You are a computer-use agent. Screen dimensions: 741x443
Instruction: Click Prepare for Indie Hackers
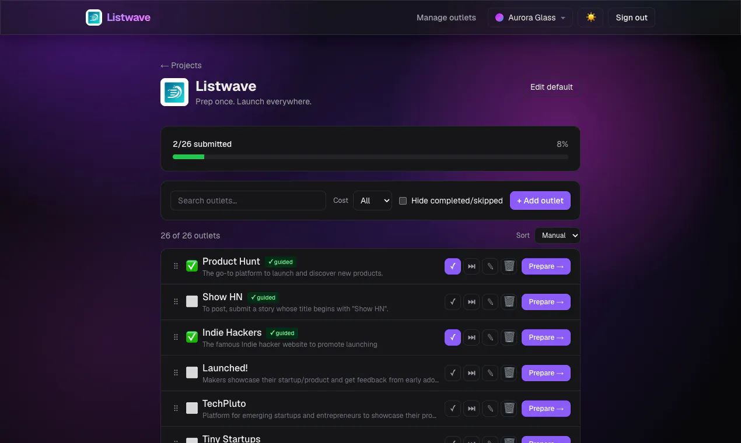tap(546, 337)
